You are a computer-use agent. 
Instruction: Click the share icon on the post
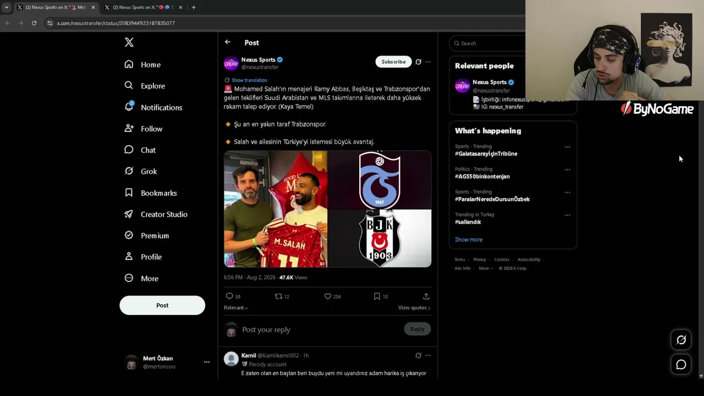pos(426,296)
